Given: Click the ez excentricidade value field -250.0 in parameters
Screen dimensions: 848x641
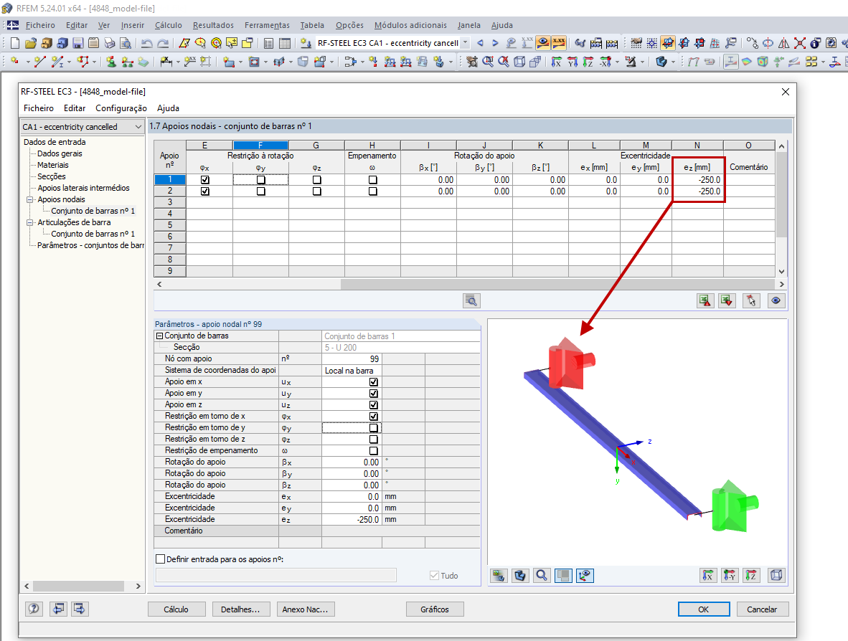Looking at the screenshot, I should click(x=352, y=519).
